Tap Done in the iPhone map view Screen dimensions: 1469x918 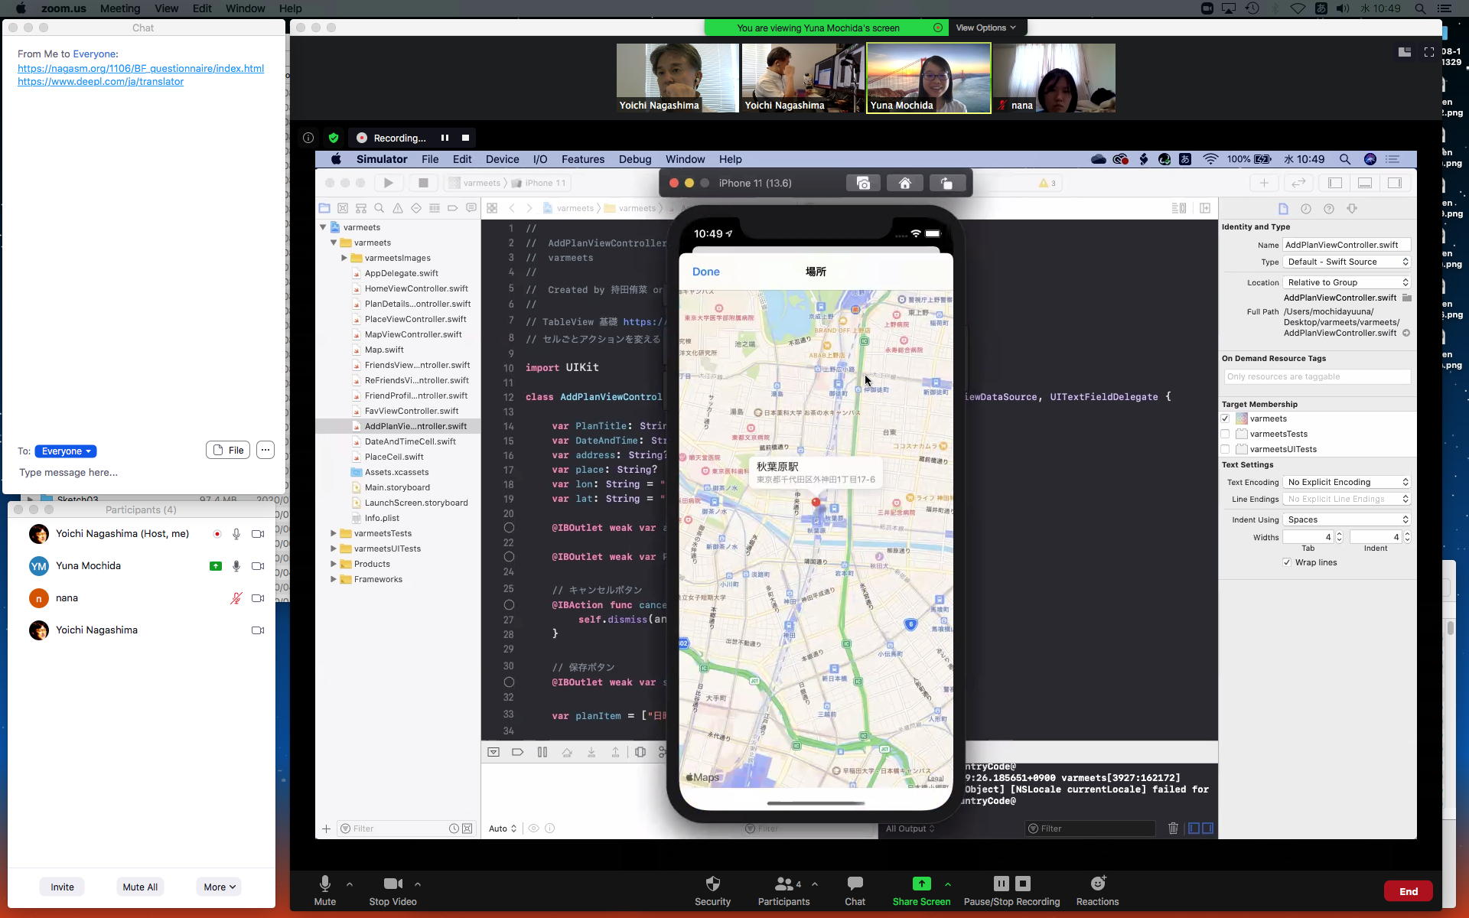pos(705,272)
